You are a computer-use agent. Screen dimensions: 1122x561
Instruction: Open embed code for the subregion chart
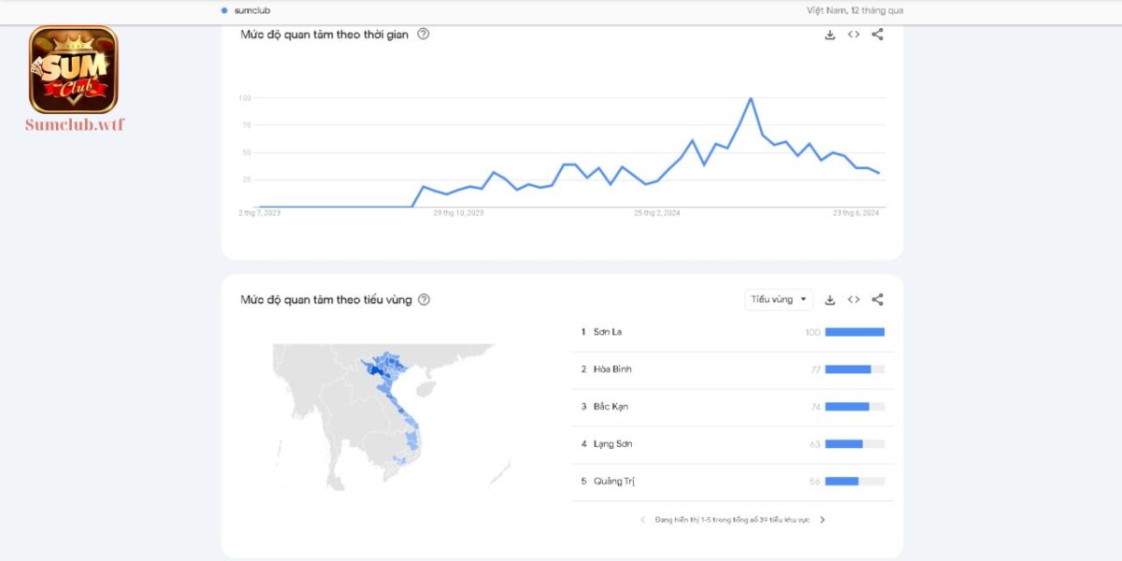pos(854,299)
